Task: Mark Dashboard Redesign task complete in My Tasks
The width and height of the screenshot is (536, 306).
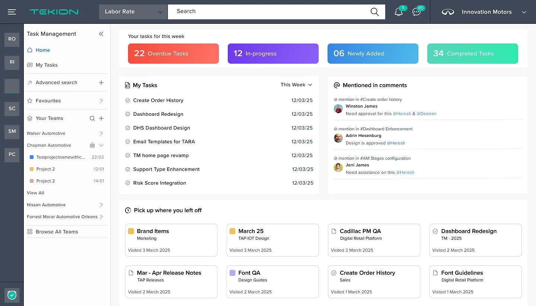Action: [128, 114]
